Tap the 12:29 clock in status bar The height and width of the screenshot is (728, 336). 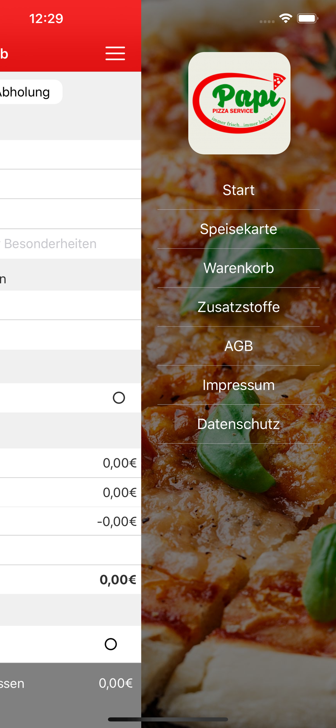46,19
